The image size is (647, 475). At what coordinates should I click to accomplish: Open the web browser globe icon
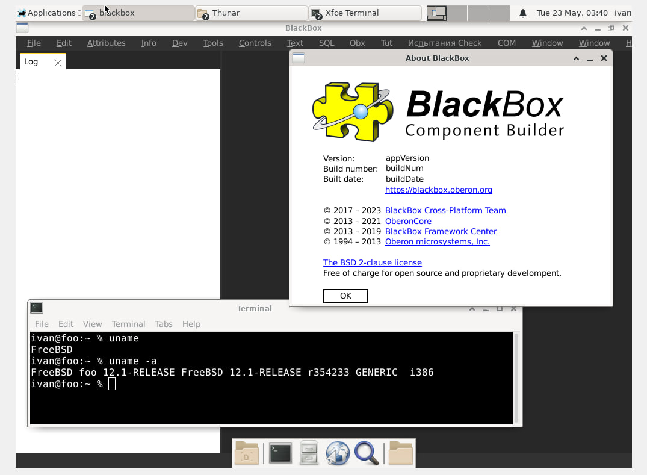(x=338, y=453)
